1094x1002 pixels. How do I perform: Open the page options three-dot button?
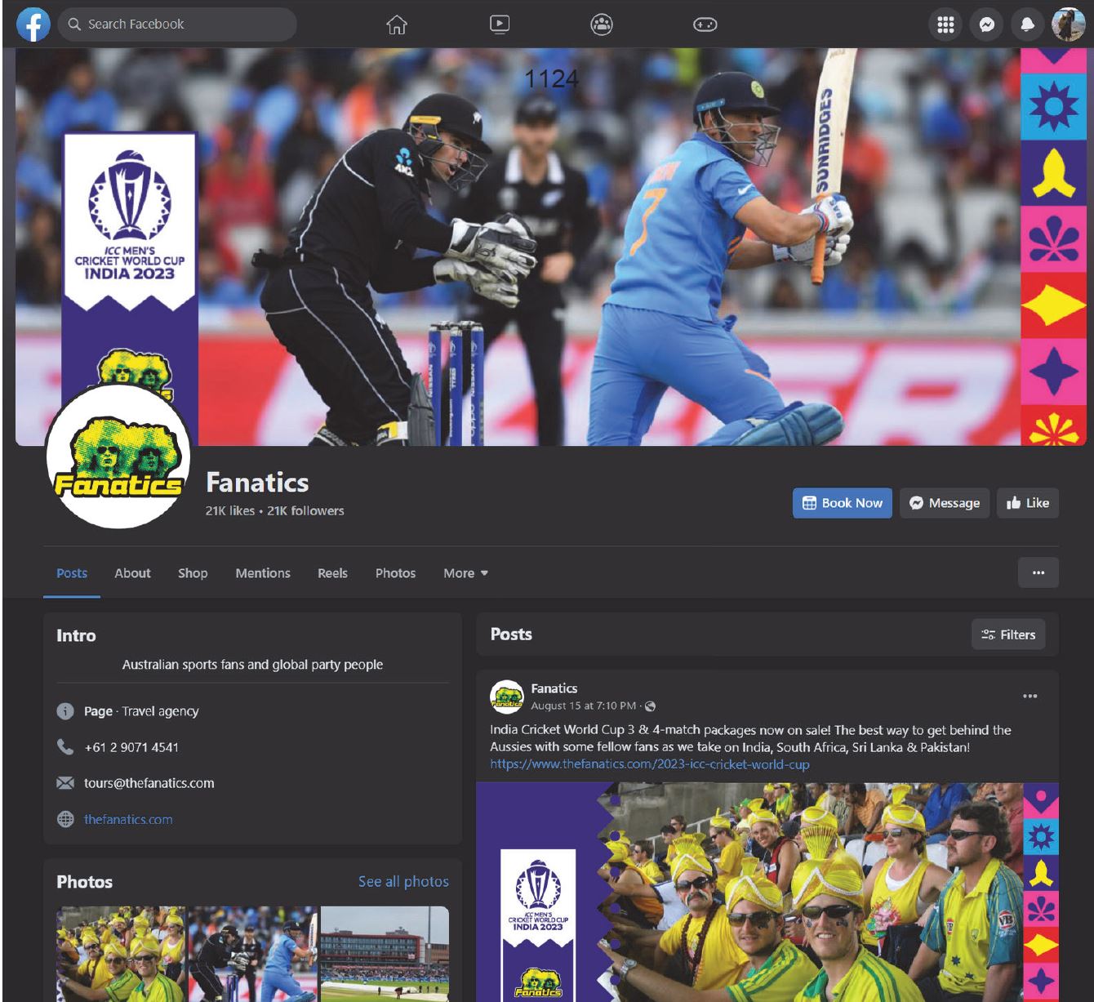click(1038, 572)
